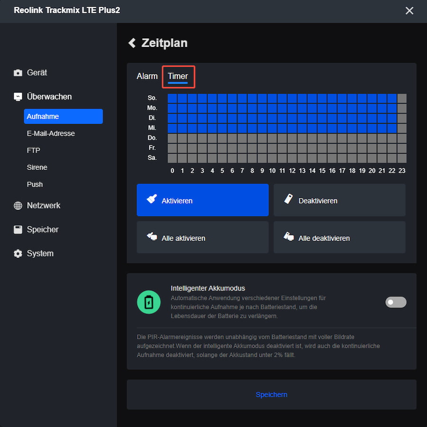This screenshot has height=427, width=427.
Task: Click the storage icon beside Speicher
Action: 18,230
